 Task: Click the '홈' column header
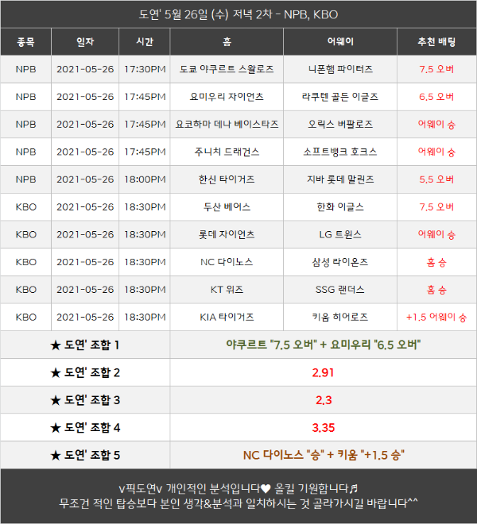pyautogui.click(x=227, y=42)
